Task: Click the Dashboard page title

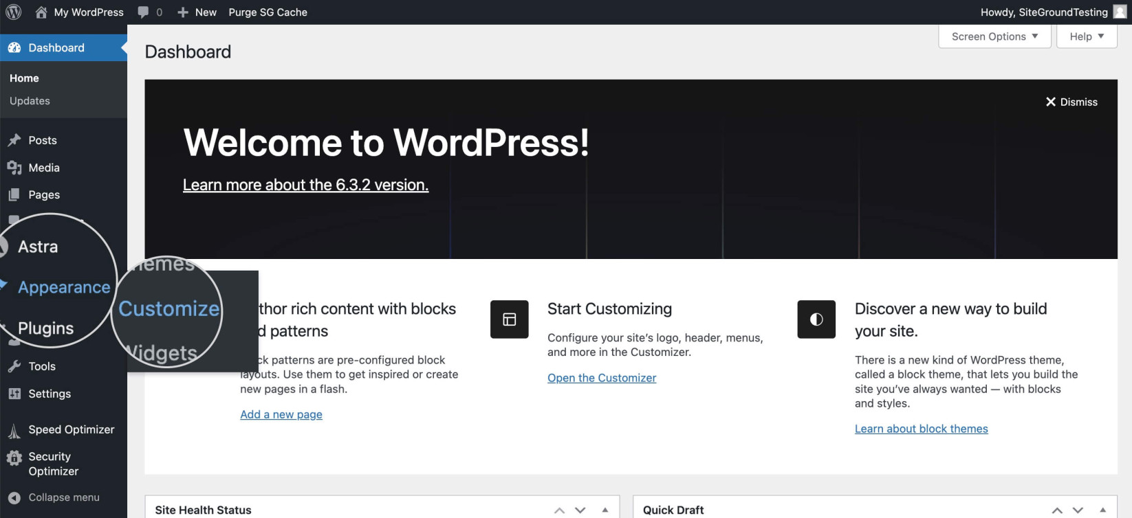Action: point(188,52)
